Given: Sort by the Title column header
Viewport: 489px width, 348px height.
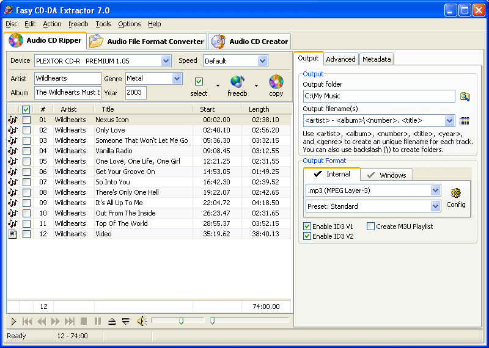Looking at the screenshot, I should tap(143, 109).
